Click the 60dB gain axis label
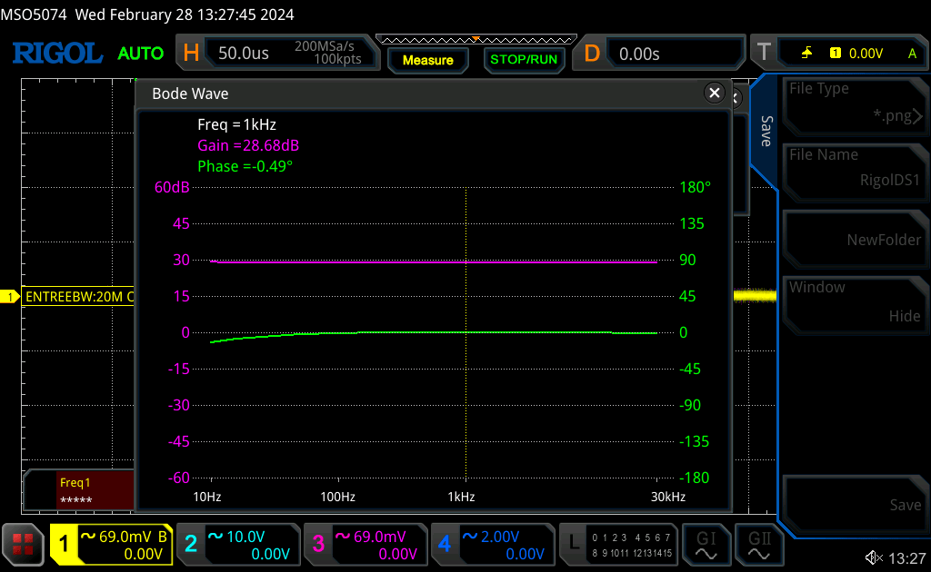The image size is (931, 572). (x=172, y=187)
